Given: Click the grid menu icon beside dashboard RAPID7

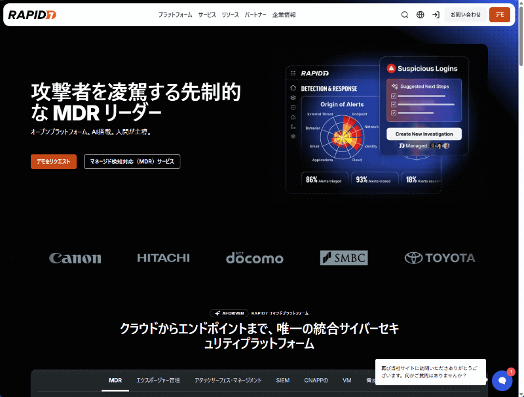Looking at the screenshot, I should pyautogui.click(x=293, y=73).
